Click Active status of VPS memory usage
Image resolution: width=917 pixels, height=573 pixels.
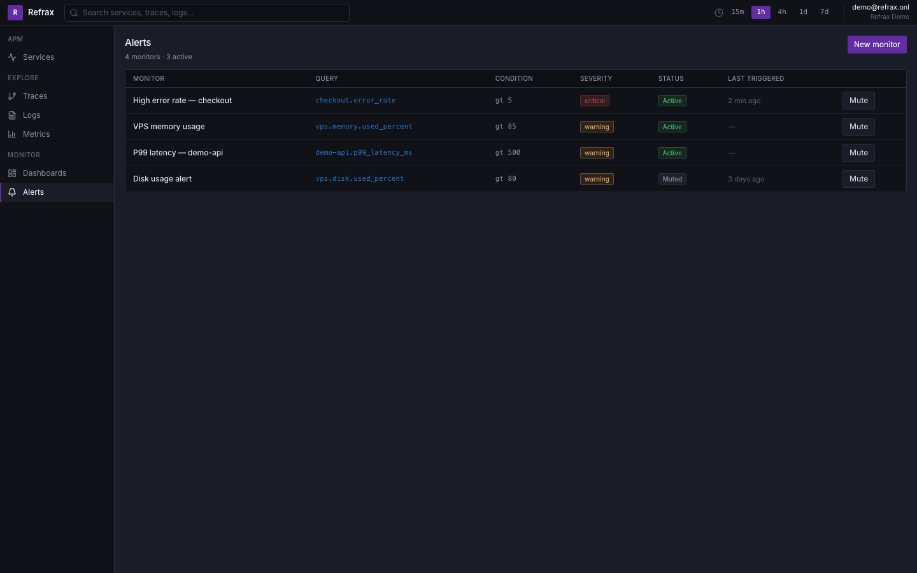click(672, 127)
